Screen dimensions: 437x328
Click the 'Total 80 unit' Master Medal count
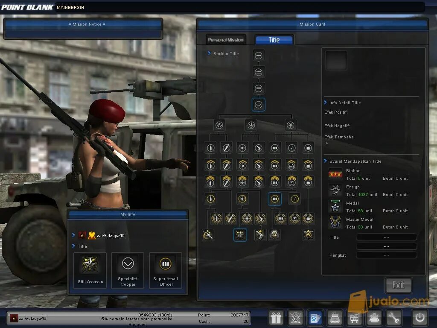359,227
